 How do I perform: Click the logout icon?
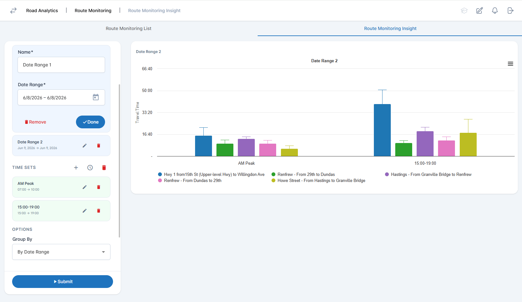pyautogui.click(x=511, y=11)
